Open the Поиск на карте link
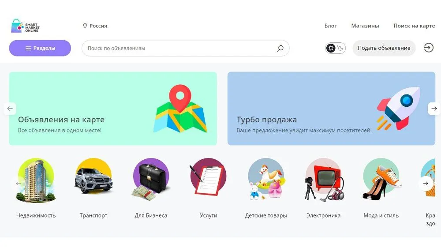The width and height of the screenshot is (441, 248). pos(414,26)
